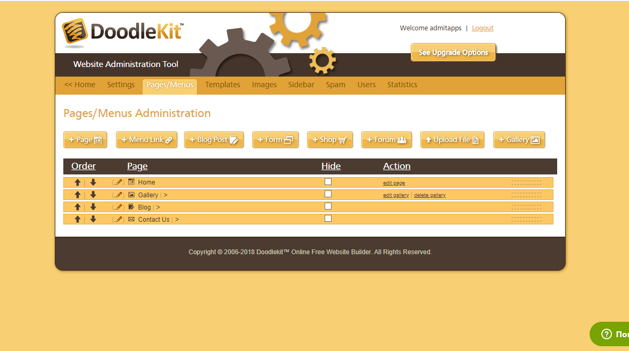Expand the Gallery submenu arrow
Viewport: 629px width, 351px height.
(x=165, y=195)
